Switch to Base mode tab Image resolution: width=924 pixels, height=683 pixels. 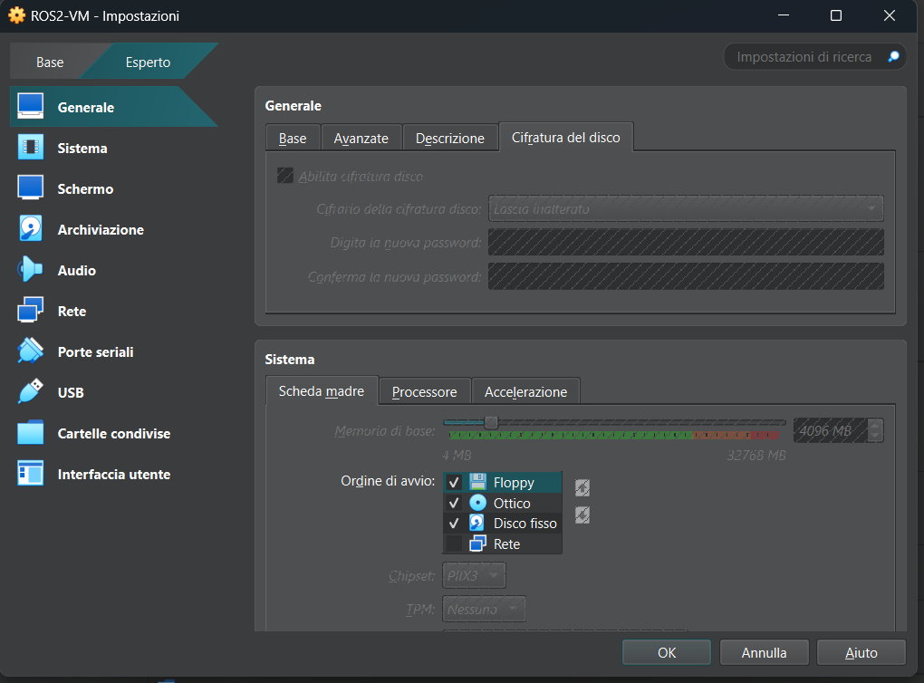point(50,62)
